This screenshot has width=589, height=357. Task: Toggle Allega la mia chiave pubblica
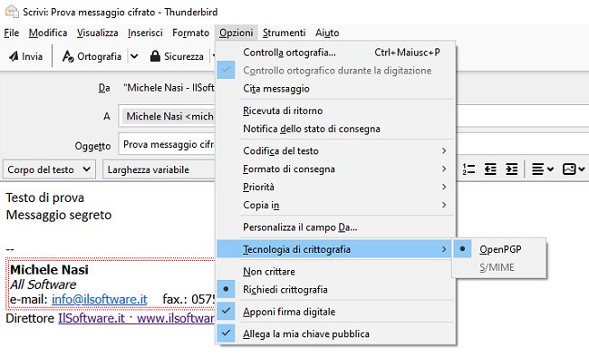click(x=336, y=334)
